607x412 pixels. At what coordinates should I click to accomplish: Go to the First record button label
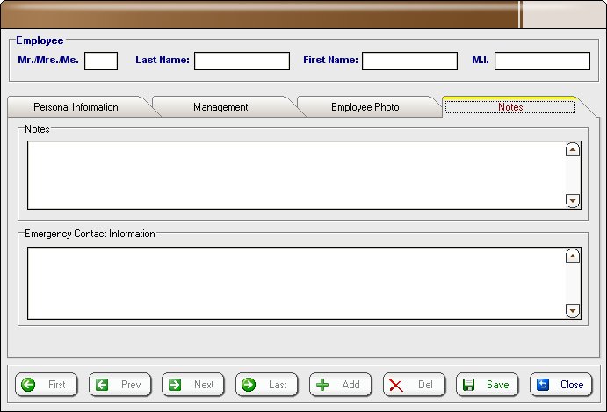(57, 385)
